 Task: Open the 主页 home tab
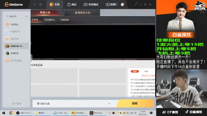(x=55, y=4)
